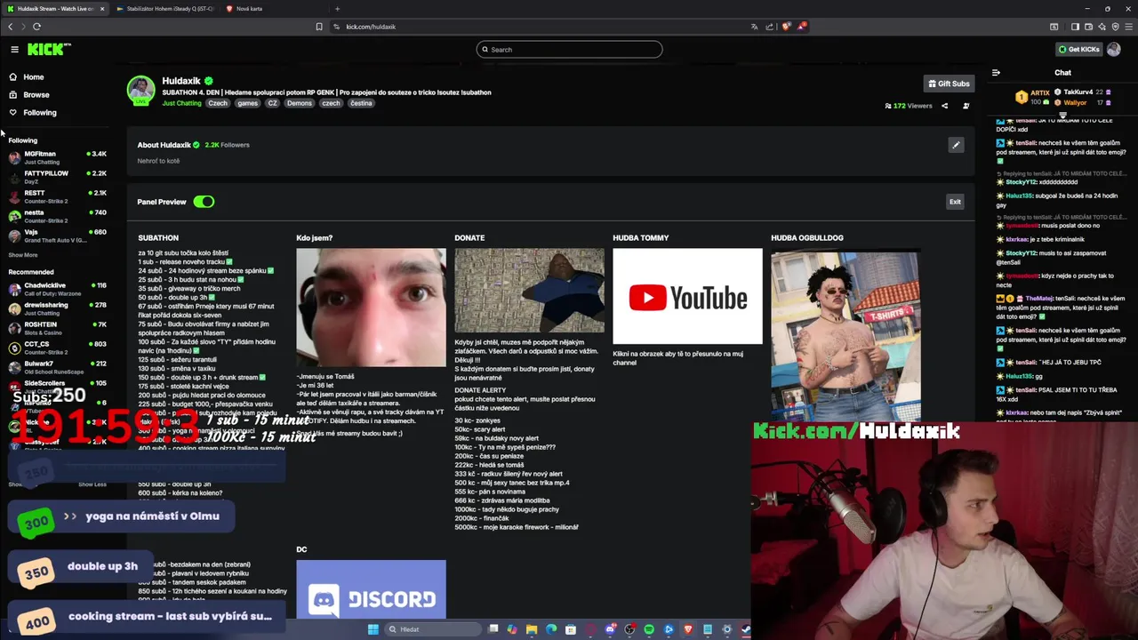Open YouTube panel HUDBA TOMMY image
This screenshot has height=640, width=1138.
687,296
